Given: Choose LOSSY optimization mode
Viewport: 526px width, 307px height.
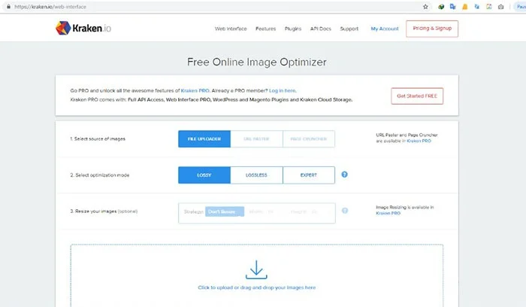Looking at the screenshot, I should pos(204,175).
